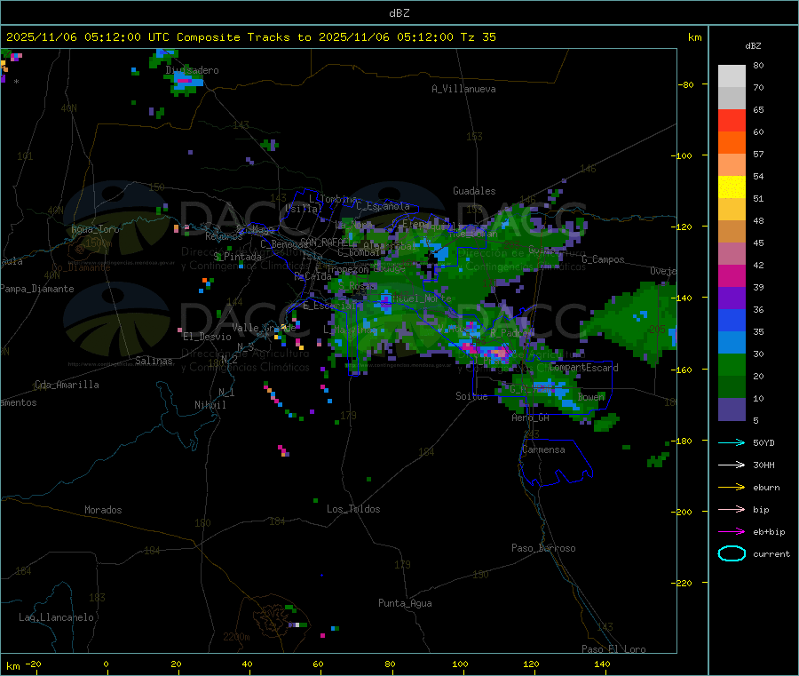
Task: Click the Soitue location label
Action: 471,396
